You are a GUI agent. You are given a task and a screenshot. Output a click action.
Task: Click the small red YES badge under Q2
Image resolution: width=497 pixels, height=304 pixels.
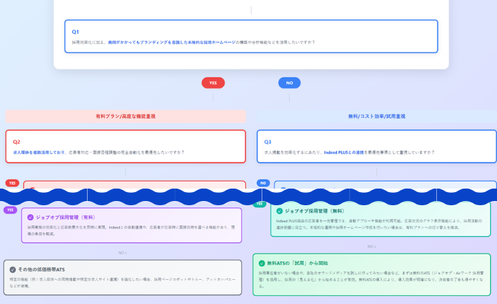[x=12, y=183]
